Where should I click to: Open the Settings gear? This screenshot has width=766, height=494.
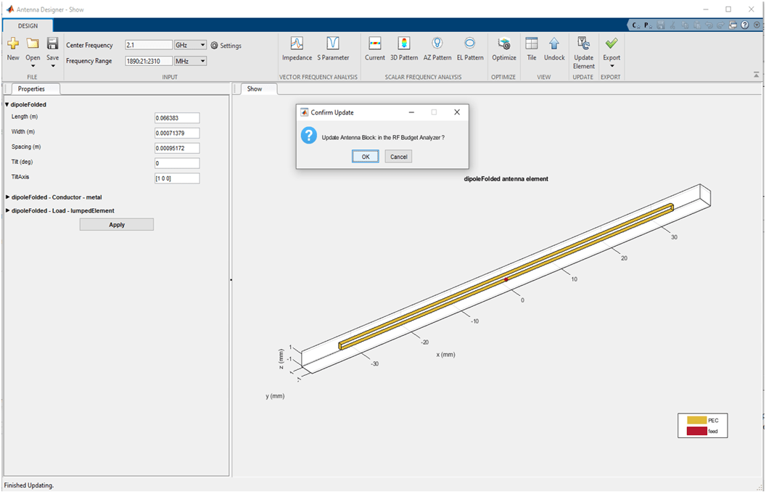tap(226, 46)
